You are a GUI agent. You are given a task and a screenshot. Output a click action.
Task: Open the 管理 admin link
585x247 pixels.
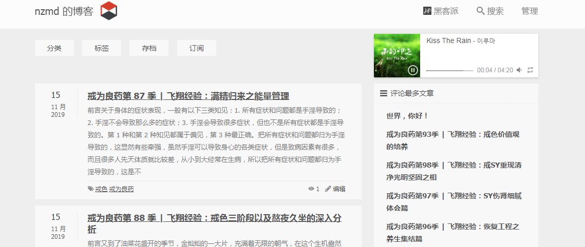(530, 11)
